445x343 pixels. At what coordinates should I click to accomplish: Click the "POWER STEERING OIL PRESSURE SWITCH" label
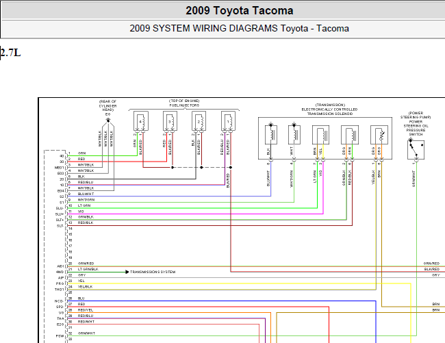(x=416, y=128)
